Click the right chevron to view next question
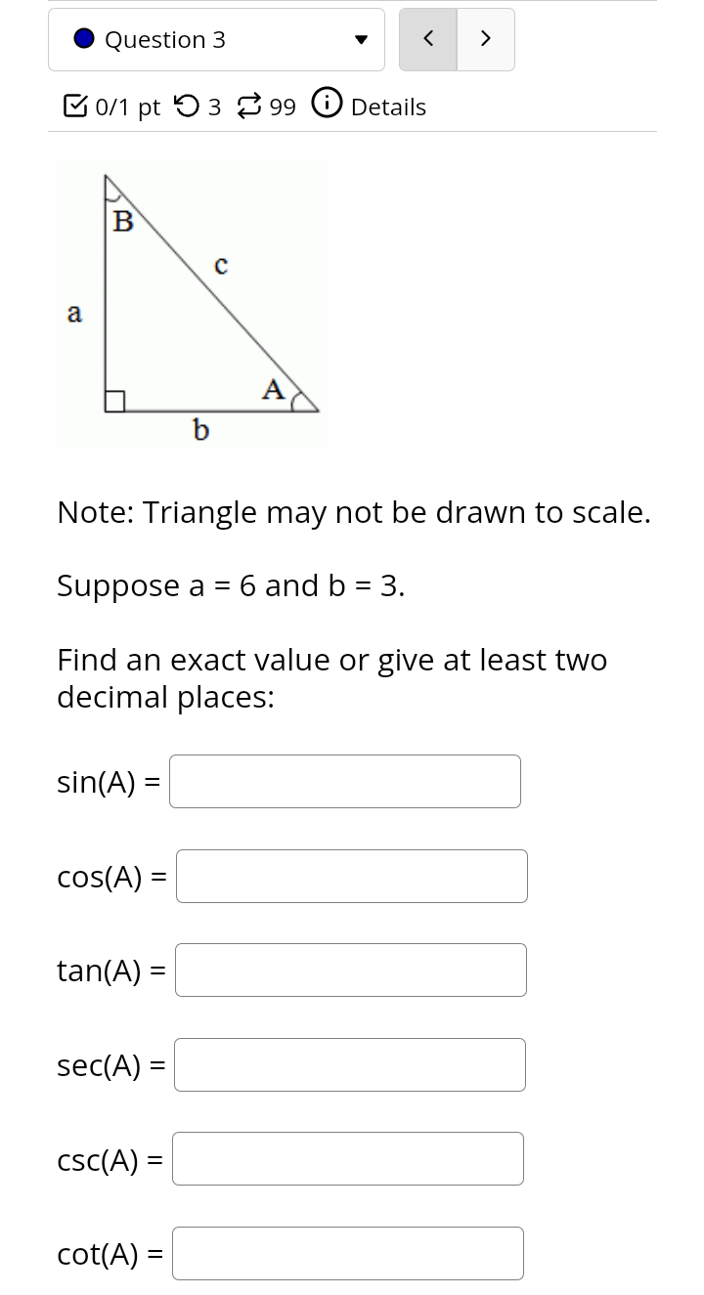 [x=485, y=39]
